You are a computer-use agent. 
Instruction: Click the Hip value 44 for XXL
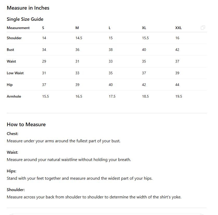(177, 85)
